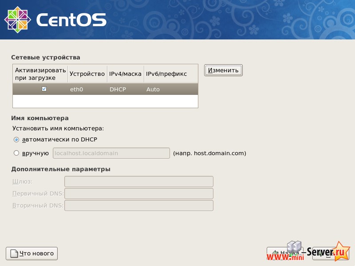Screen dimensions: 355x266
Task: Open the Что нового release notes button
Action: click(x=32, y=254)
